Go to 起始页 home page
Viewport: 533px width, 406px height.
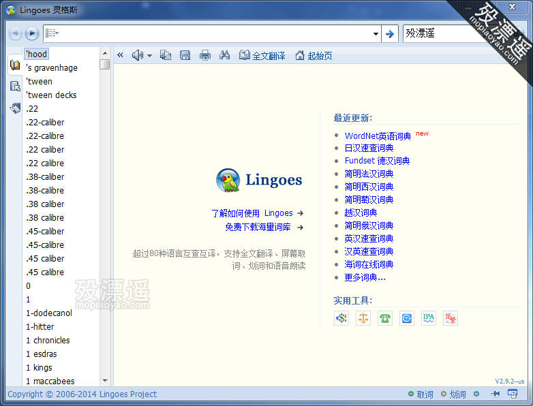[x=314, y=55]
